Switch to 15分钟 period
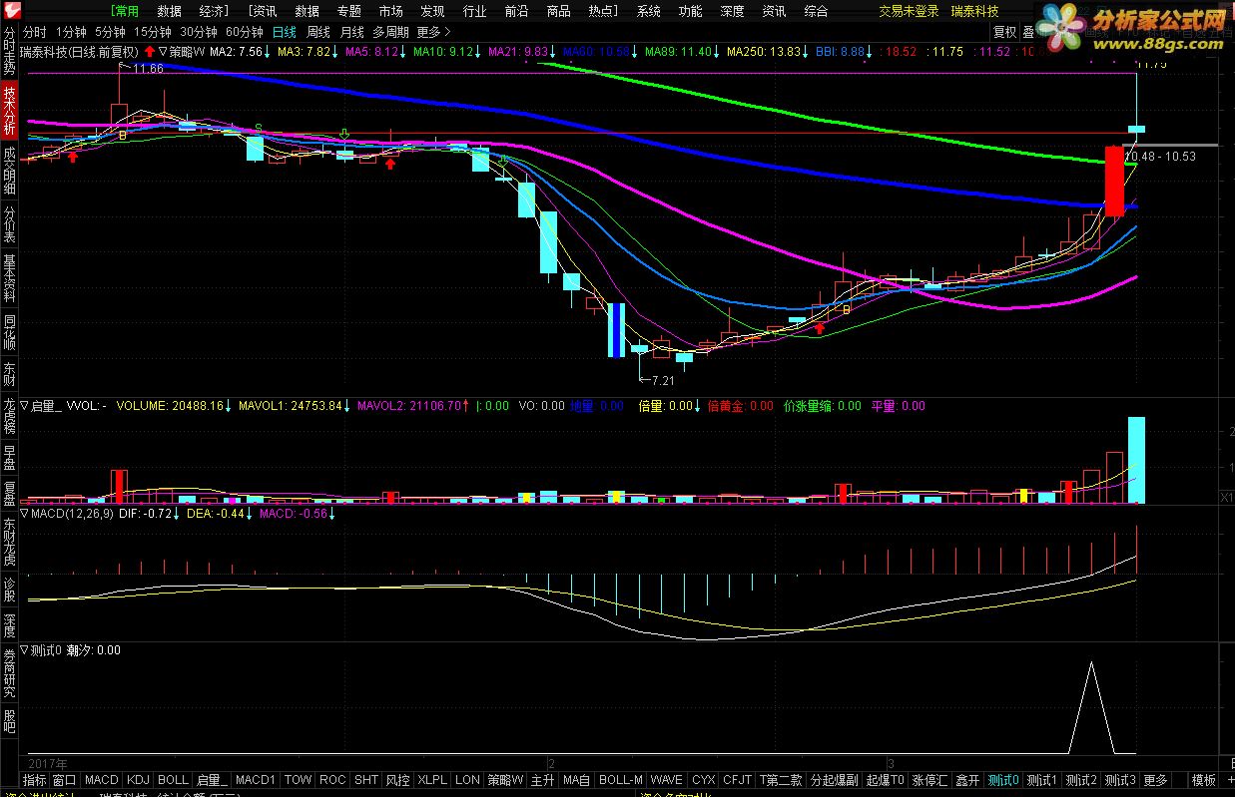 (x=153, y=32)
